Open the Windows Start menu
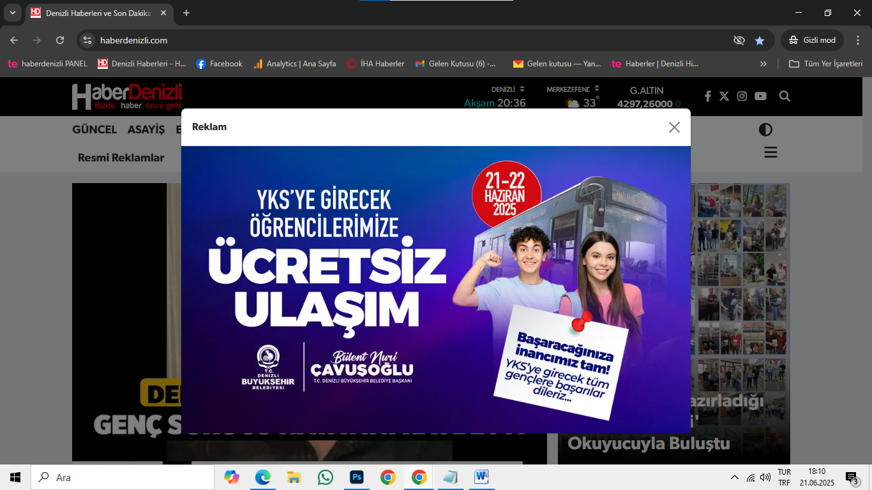The width and height of the screenshot is (872, 490). [x=15, y=477]
